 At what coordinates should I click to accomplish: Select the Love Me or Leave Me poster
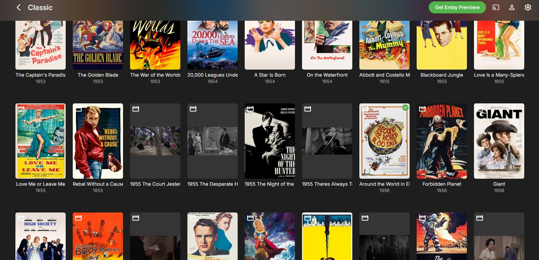point(41,141)
